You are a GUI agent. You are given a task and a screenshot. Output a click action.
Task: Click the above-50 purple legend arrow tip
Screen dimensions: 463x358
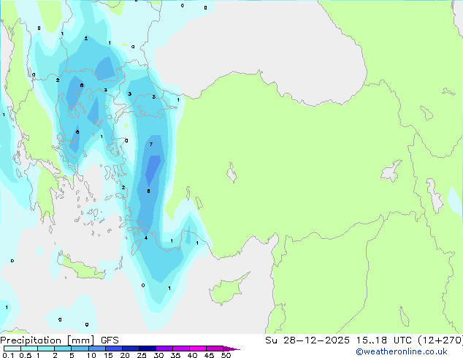231,349
